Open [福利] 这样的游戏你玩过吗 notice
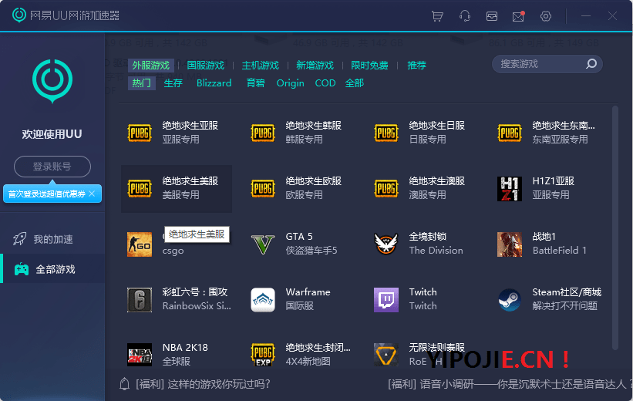The width and height of the screenshot is (633, 401). (203, 384)
